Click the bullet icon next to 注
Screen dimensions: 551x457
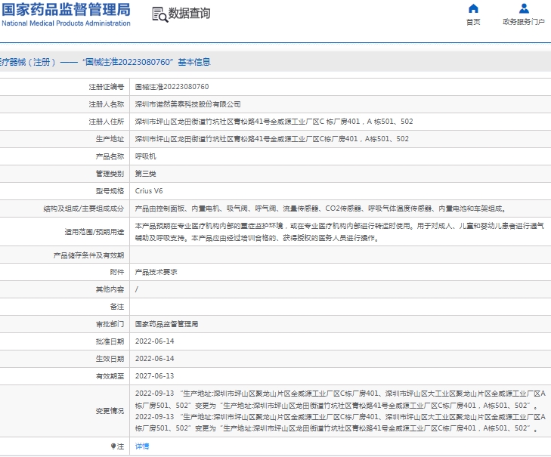pyautogui.click(x=113, y=446)
